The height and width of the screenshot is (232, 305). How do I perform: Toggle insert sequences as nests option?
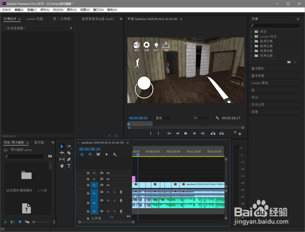(82, 154)
